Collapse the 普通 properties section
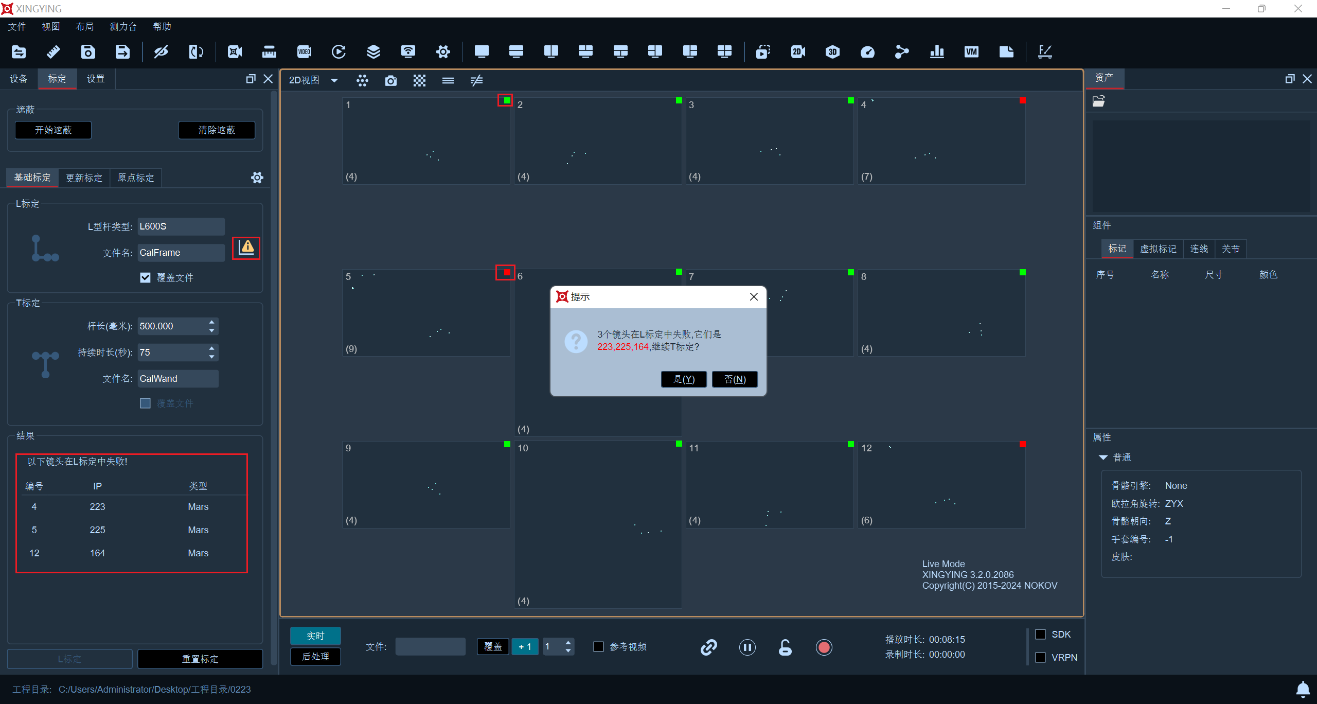This screenshot has height=704, width=1317. point(1103,457)
